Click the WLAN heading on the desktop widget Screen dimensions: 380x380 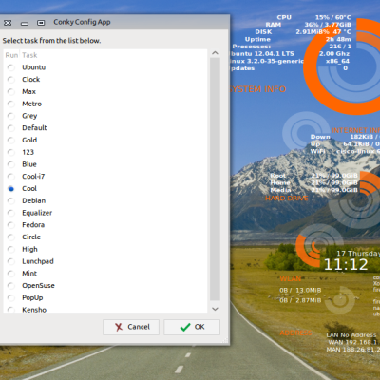(x=291, y=279)
